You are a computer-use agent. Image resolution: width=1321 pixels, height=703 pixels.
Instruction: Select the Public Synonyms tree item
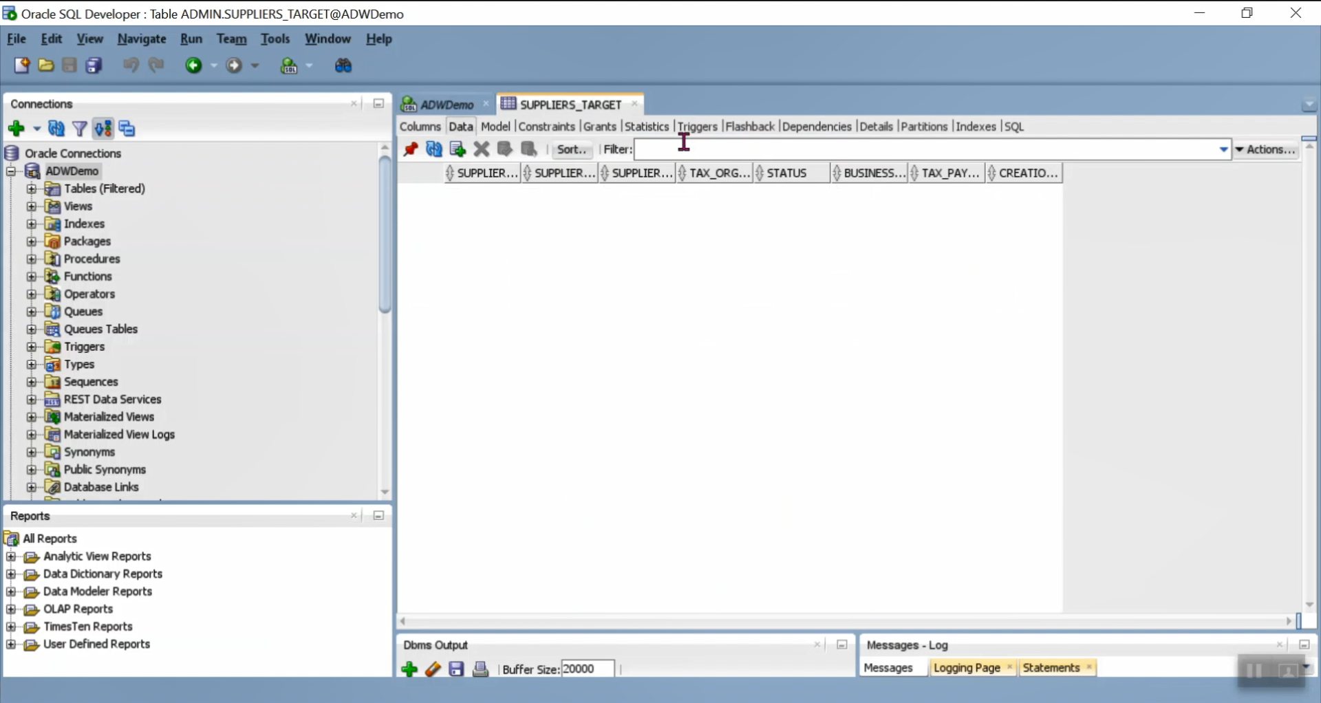(x=105, y=470)
